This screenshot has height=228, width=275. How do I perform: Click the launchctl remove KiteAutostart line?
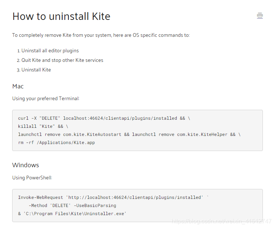pos(129,134)
